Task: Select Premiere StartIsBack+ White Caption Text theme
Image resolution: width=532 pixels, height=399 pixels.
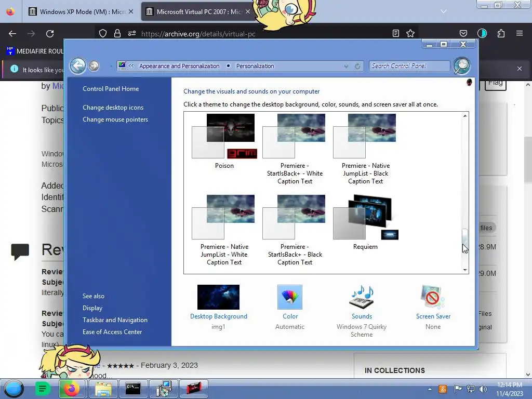Action: pyautogui.click(x=295, y=149)
